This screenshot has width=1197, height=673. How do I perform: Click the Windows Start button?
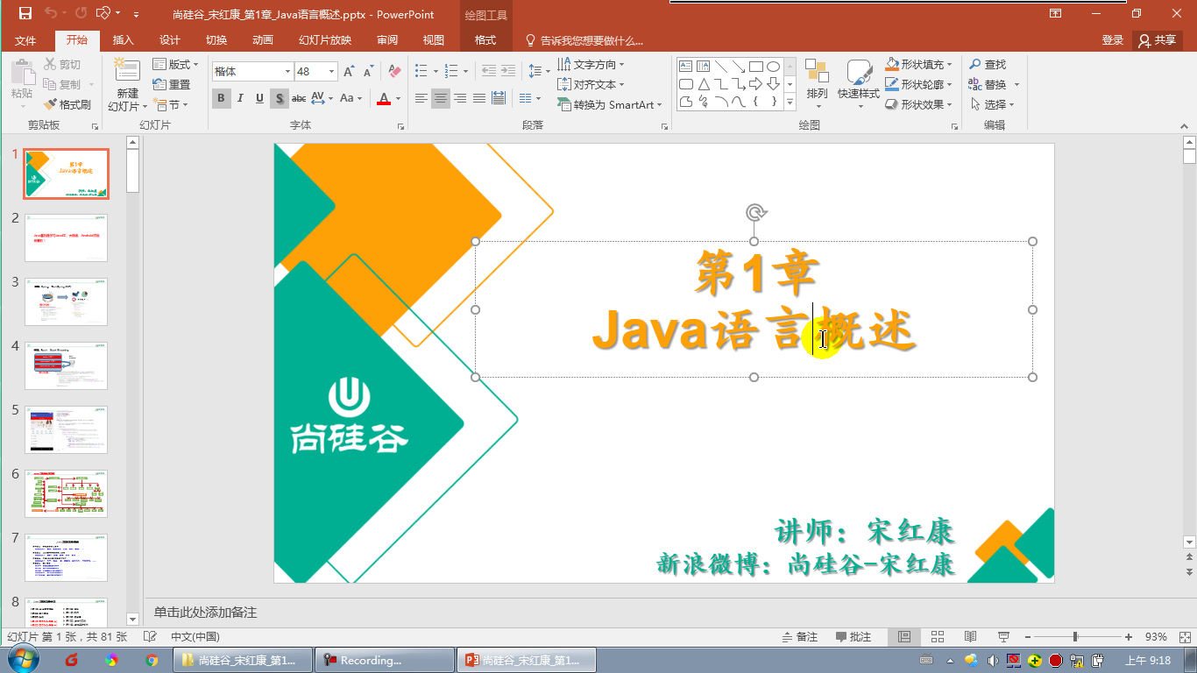click(x=24, y=659)
